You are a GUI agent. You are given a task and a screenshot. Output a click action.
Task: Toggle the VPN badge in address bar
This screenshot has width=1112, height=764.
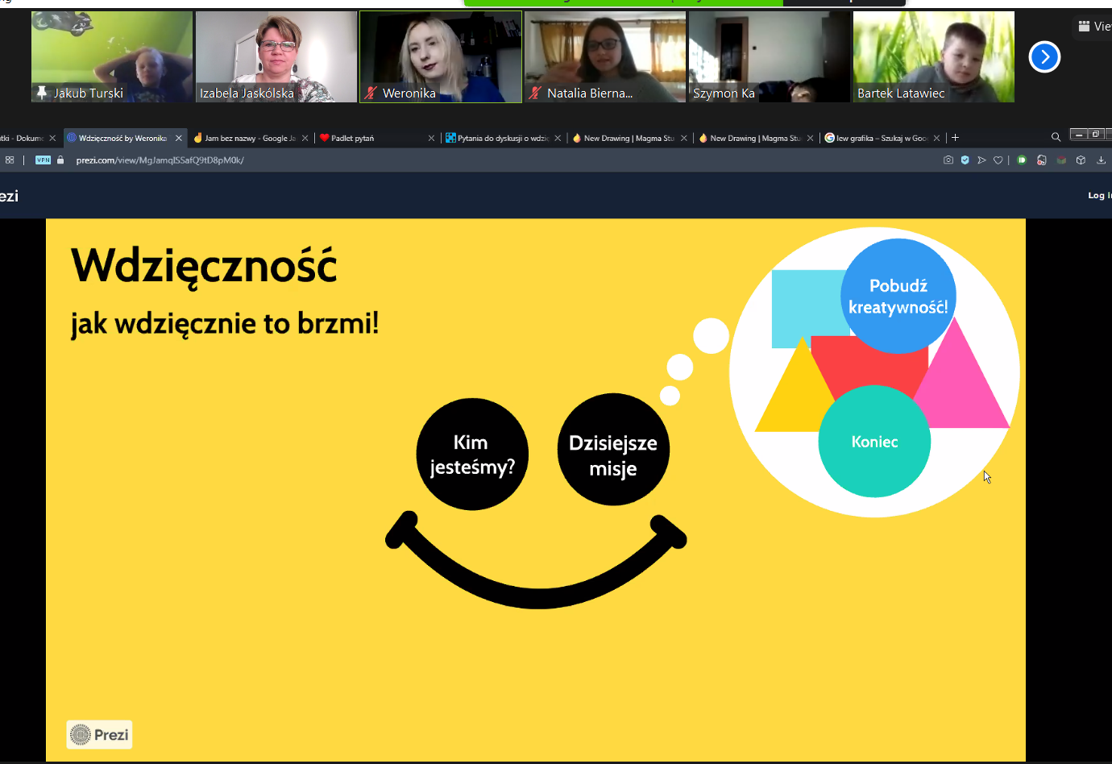(44, 160)
